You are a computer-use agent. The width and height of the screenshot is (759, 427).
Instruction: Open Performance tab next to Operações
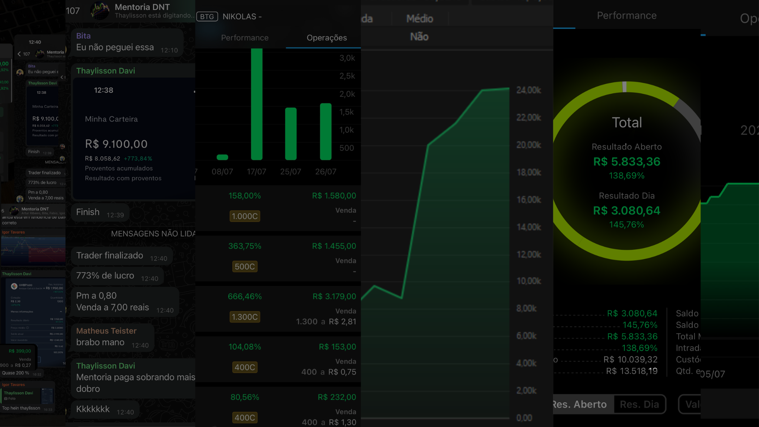[x=245, y=38]
